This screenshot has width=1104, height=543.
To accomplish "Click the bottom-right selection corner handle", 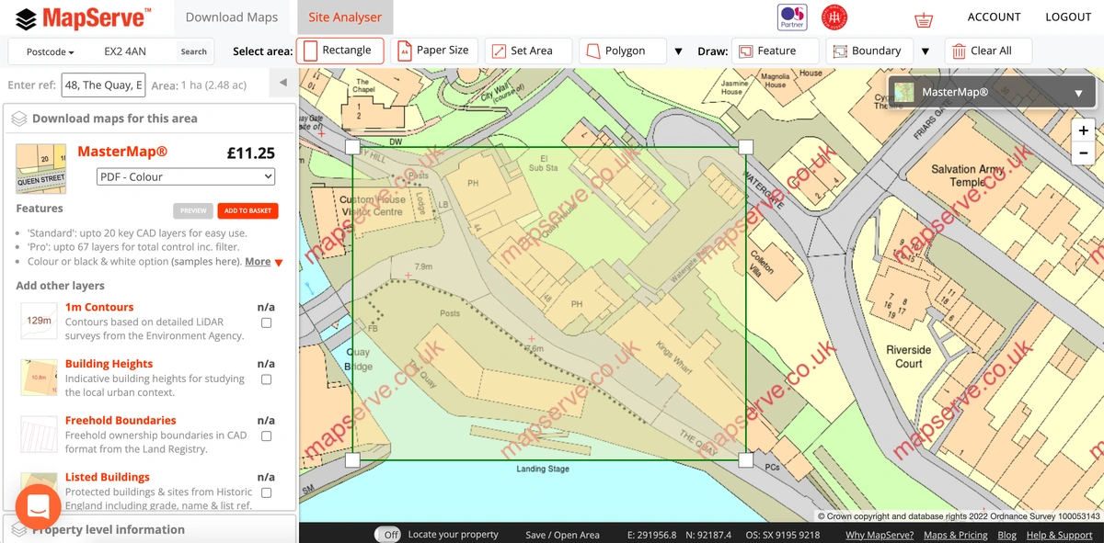I will 746,460.
